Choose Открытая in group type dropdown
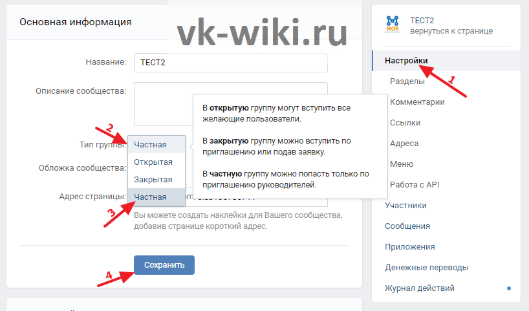 point(153,162)
